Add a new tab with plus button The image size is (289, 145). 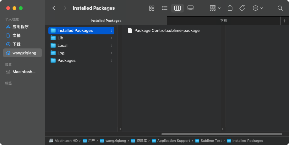pos(284,21)
